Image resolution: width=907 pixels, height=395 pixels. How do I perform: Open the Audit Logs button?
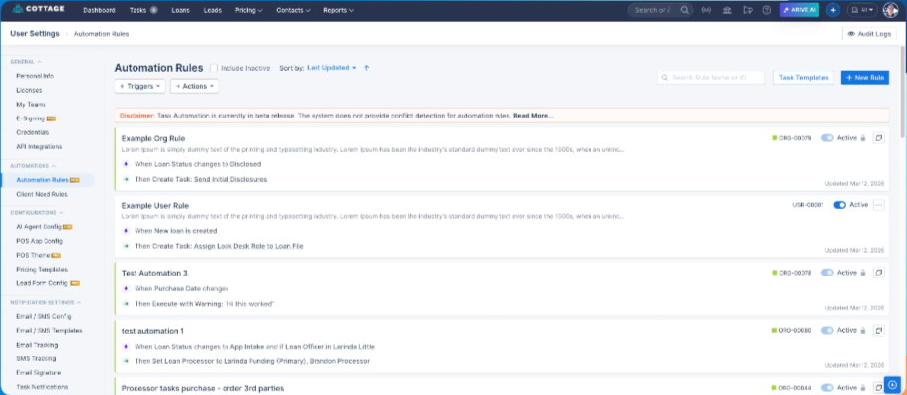pos(868,34)
